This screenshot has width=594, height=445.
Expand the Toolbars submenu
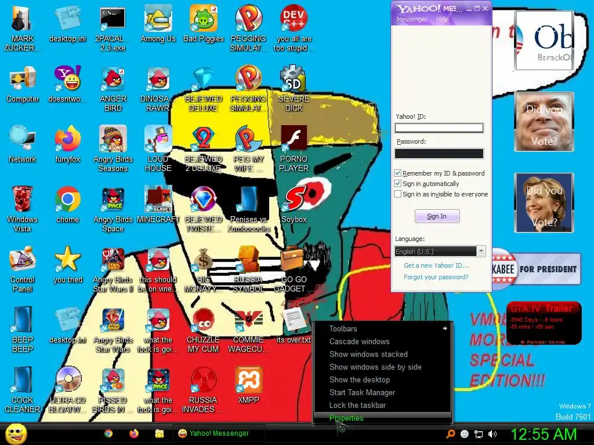[383, 329]
